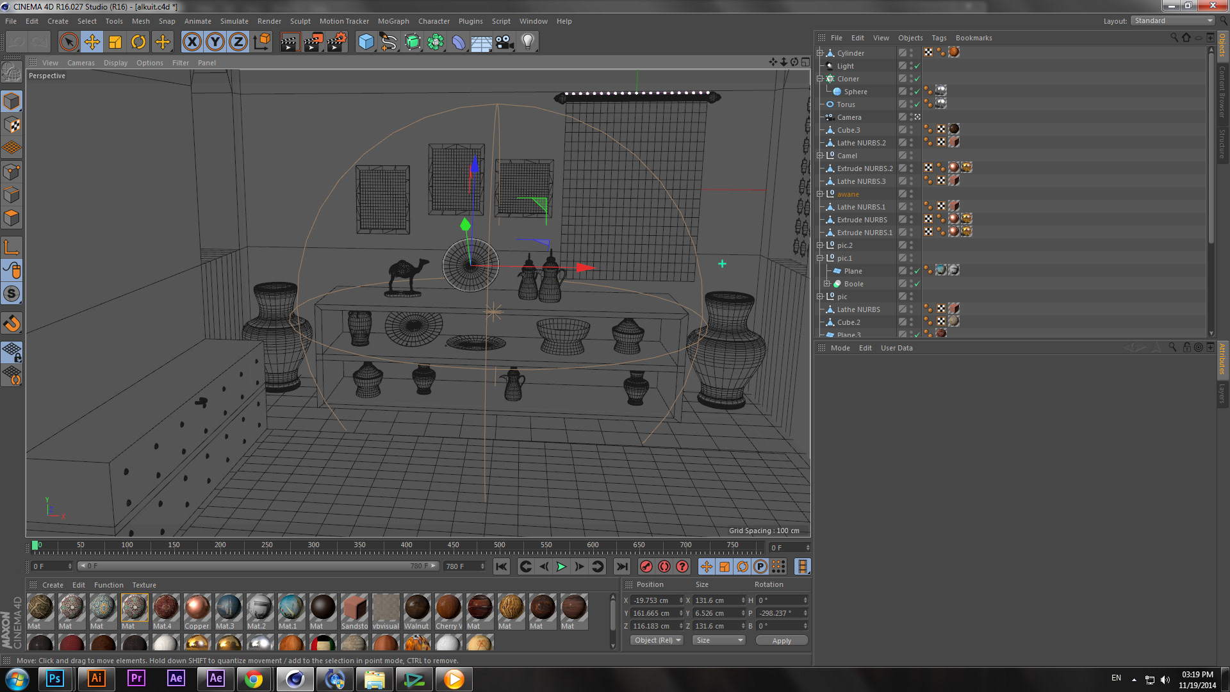The image size is (1230, 692).
Task: Click the Apply button in coordinates
Action: click(x=781, y=640)
